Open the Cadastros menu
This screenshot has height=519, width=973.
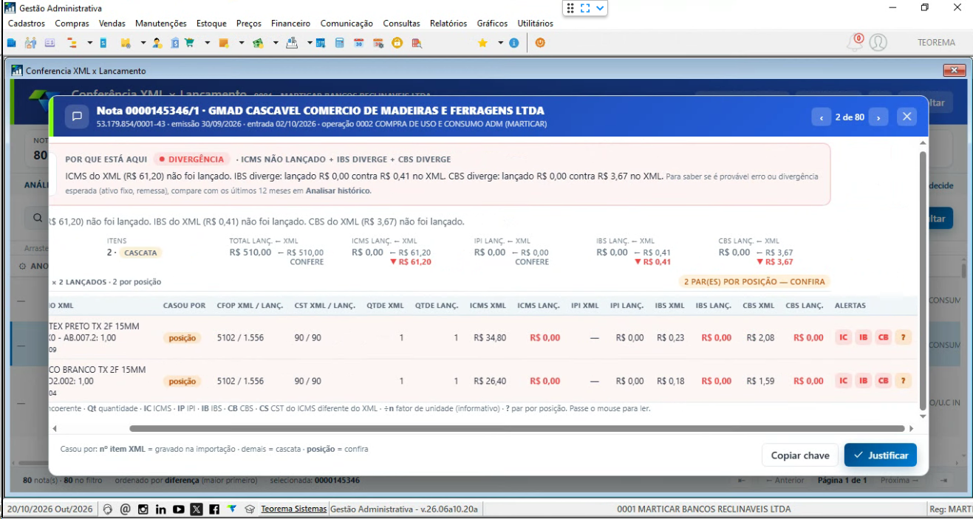[27, 24]
